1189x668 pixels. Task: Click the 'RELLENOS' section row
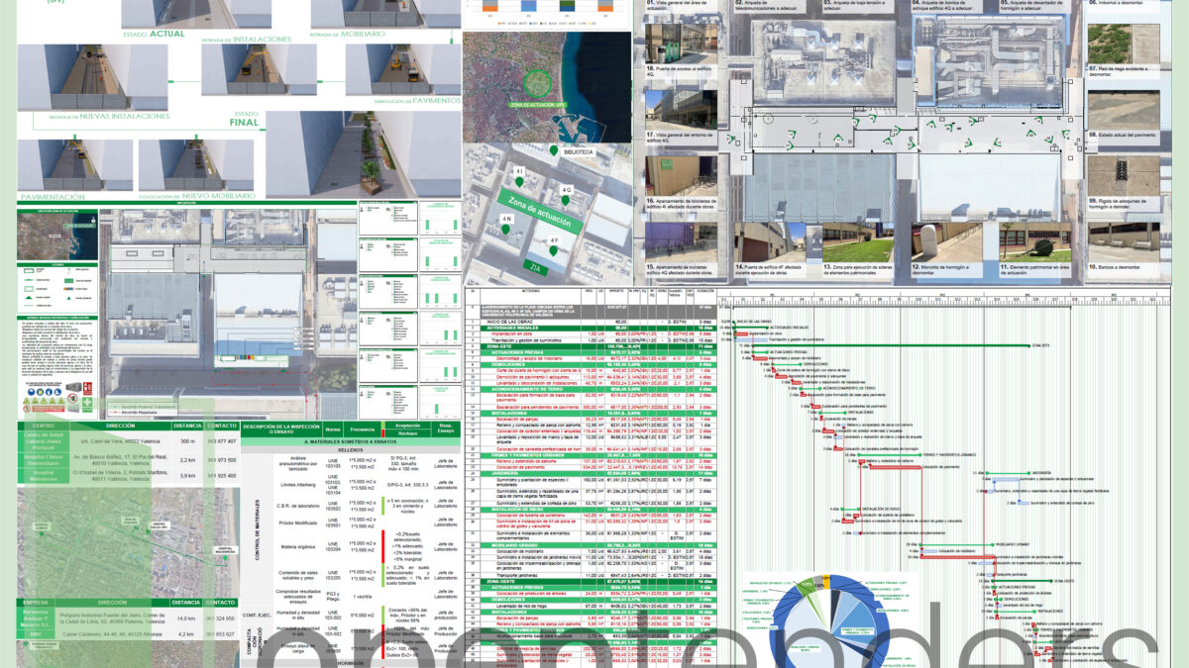tap(350, 451)
